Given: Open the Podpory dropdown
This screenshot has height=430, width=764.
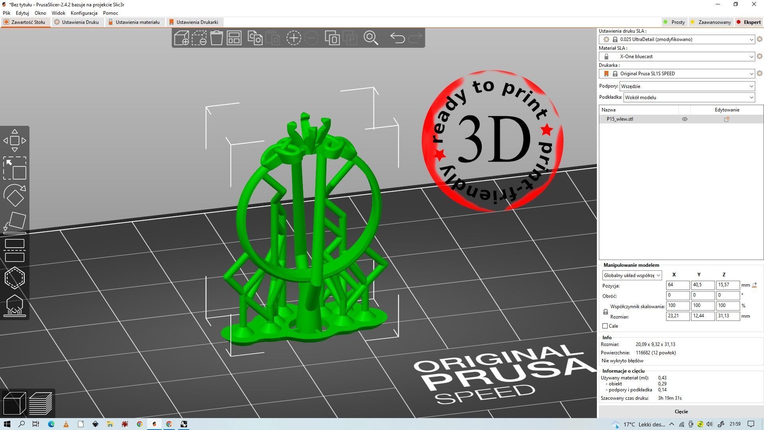Looking at the screenshot, I should click(687, 86).
